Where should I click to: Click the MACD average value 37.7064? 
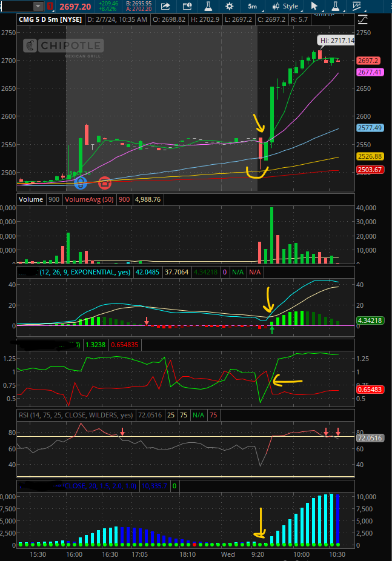coord(176,272)
